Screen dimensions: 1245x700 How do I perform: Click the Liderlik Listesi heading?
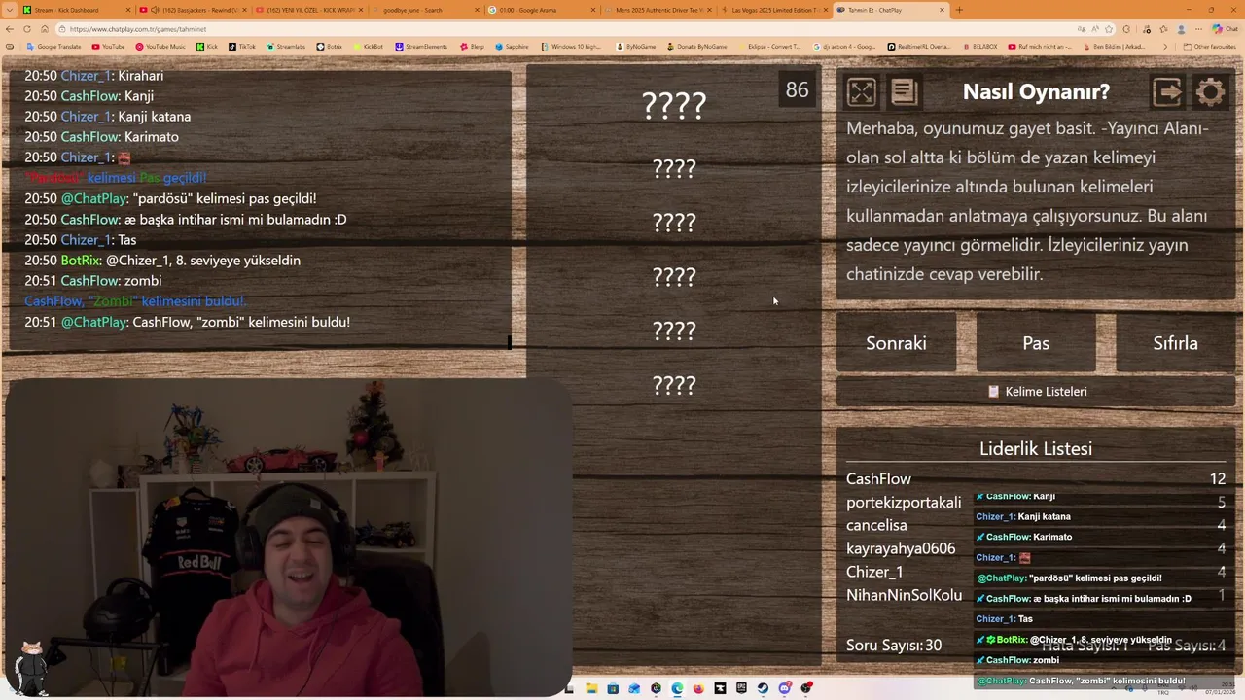tap(1036, 448)
